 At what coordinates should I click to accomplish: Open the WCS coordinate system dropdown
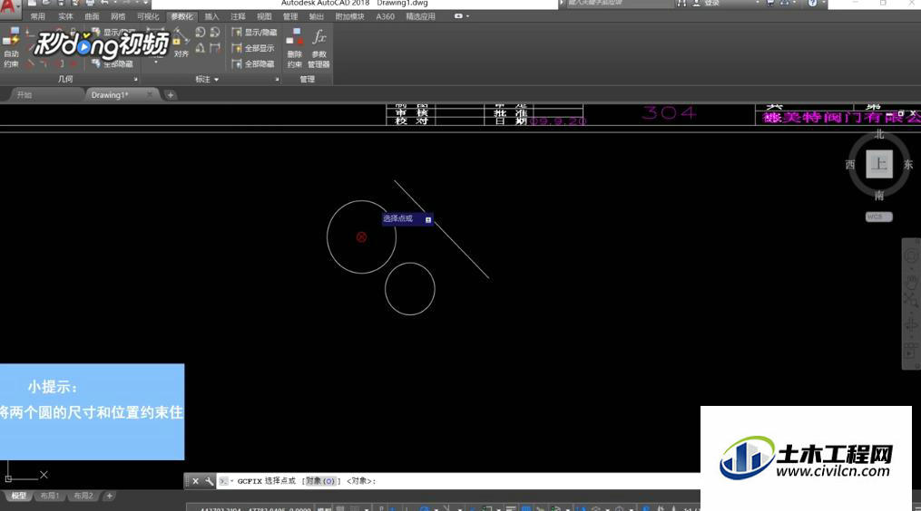[878, 217]
